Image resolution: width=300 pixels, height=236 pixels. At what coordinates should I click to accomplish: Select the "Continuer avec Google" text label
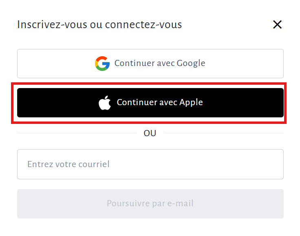(160, 64)
